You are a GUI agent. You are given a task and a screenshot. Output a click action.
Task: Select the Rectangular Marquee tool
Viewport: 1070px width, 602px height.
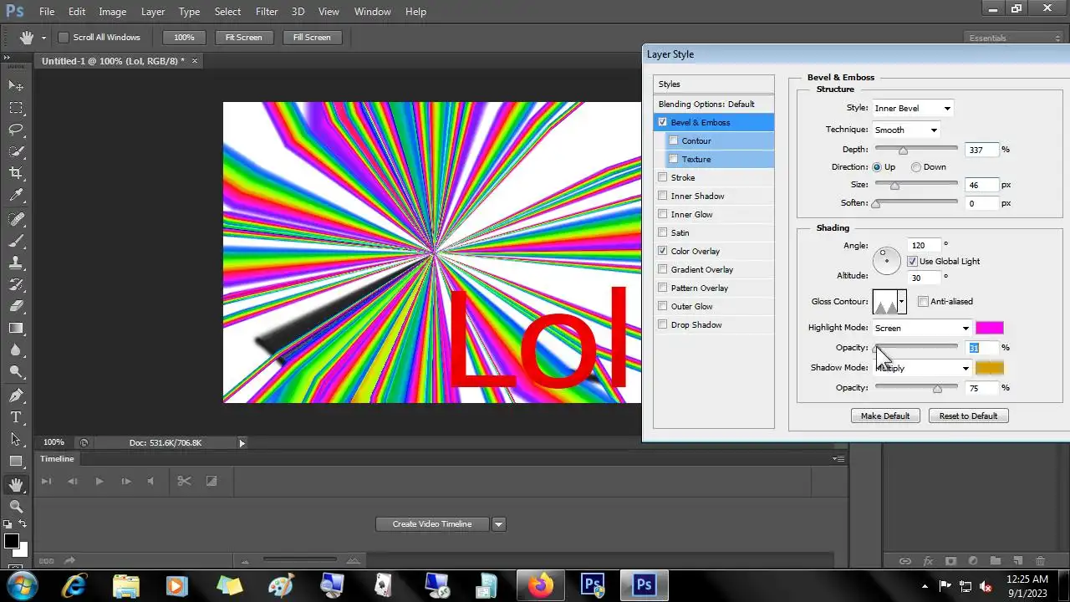point(16,108)
